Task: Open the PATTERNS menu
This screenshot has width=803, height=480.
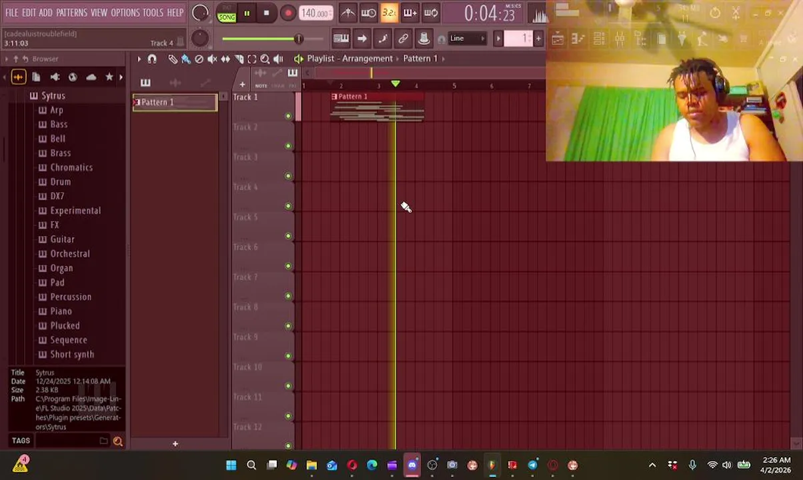Action: pyautogui.click(x=71, y=13)
